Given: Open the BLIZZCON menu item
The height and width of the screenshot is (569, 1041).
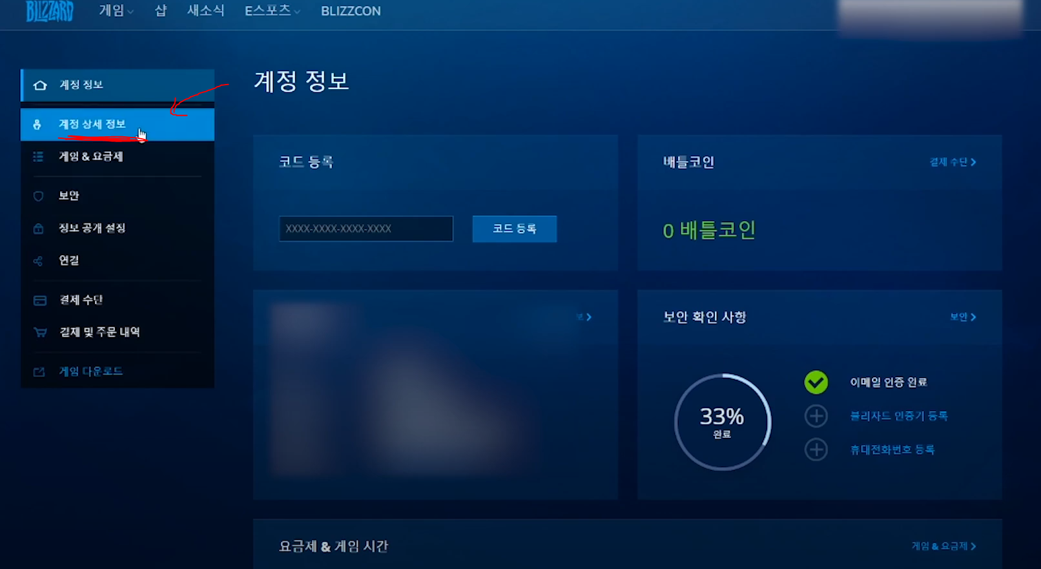Looking at the screenshot, I should coord(351,11).
